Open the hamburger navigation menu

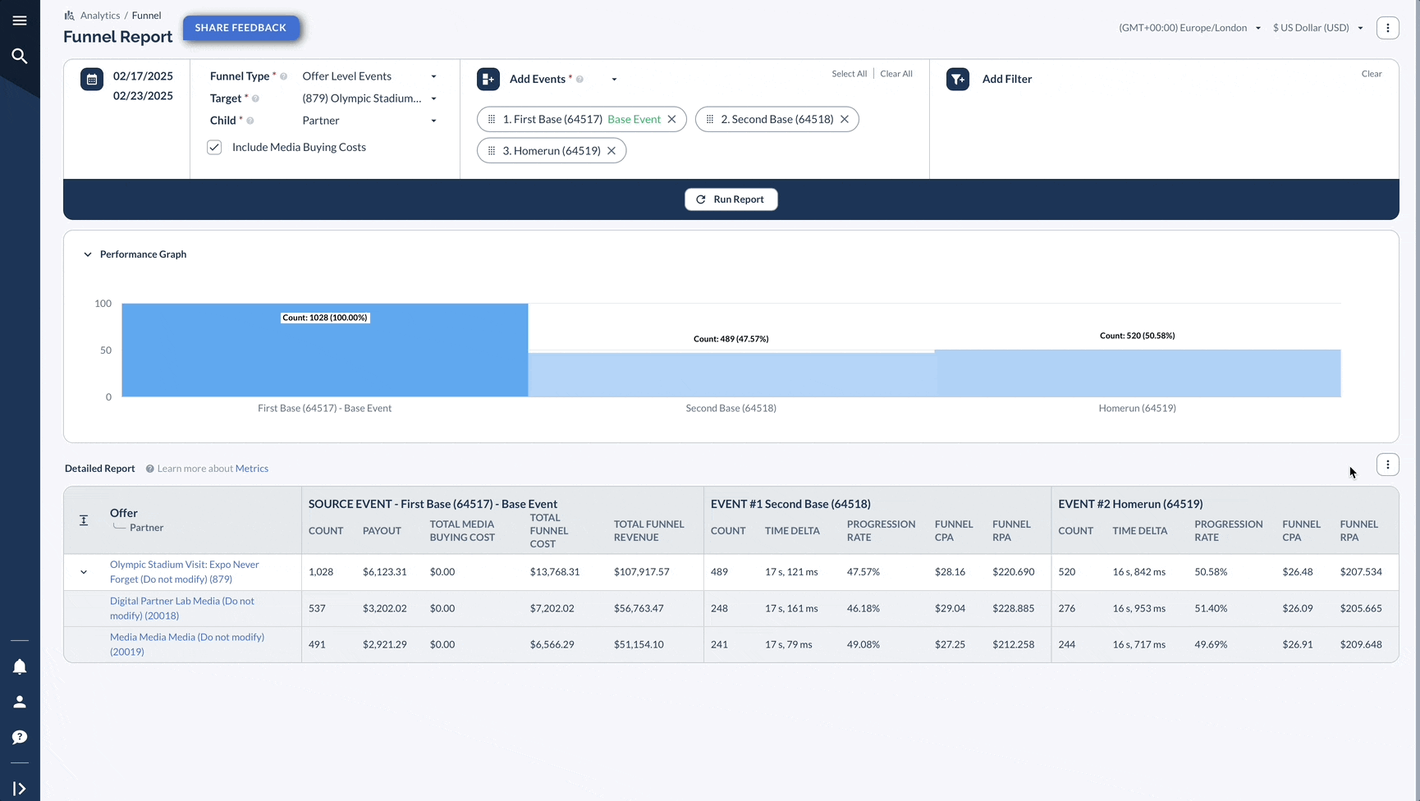point(20,21)
